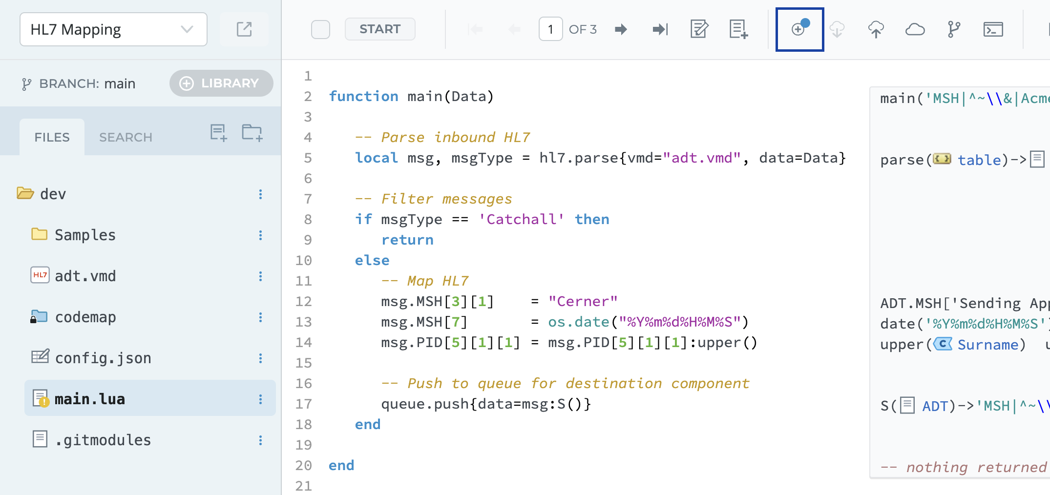The width and height of the screenshot is (1050, 495).
Task: Click the sample number input field
Action: tap(550, 29)
